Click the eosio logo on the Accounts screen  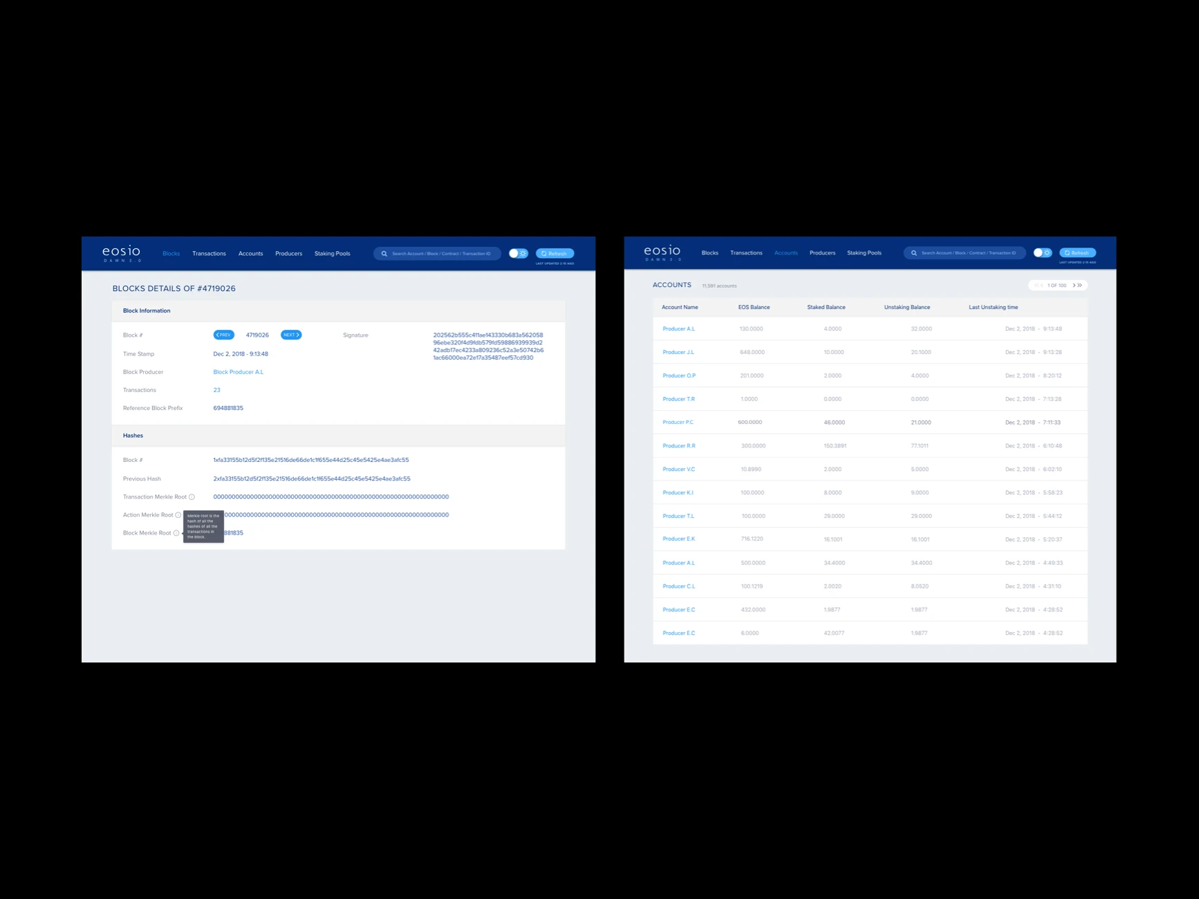tap(661, 253)
